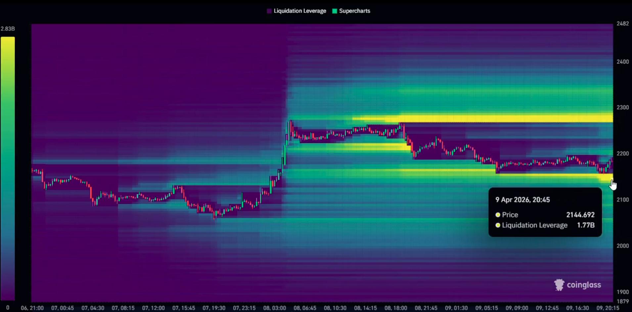Viewport: 632px width, 312px height.
Task: Click the purple Liquidation Leverage legend swatch
Action: point(269,11)
